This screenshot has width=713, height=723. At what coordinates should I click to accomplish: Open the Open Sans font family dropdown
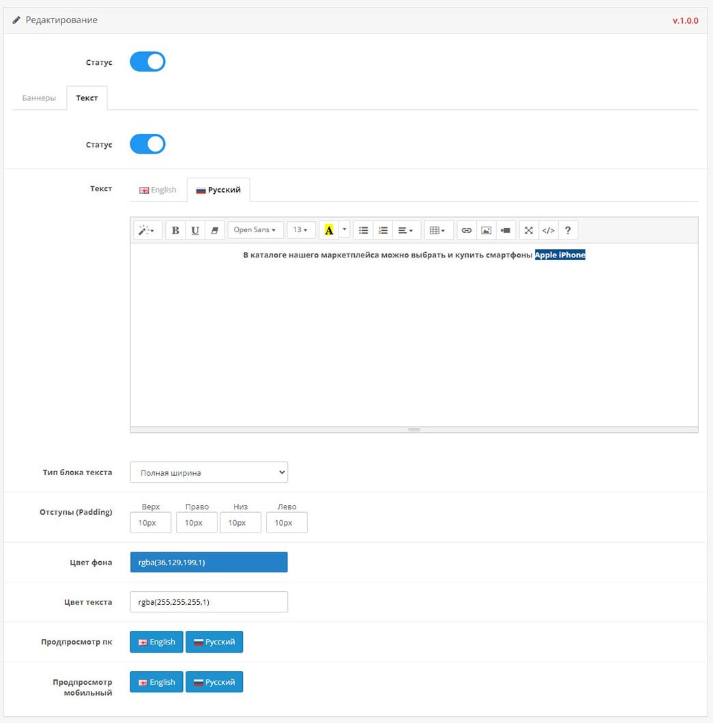click(254, 231)
